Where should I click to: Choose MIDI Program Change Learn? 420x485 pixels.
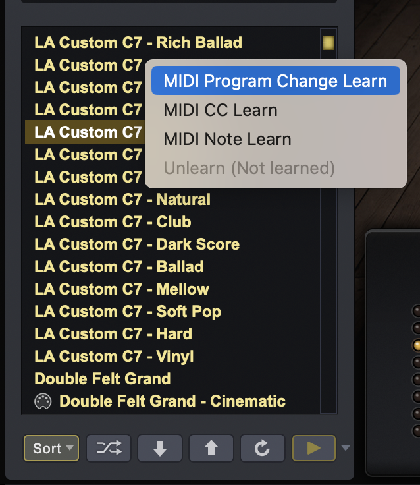[x=276, y=81]
